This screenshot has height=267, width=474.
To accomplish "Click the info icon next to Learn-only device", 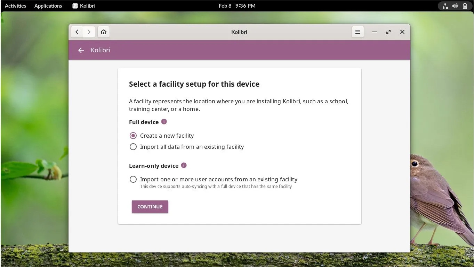I will (x=184, y=165).
